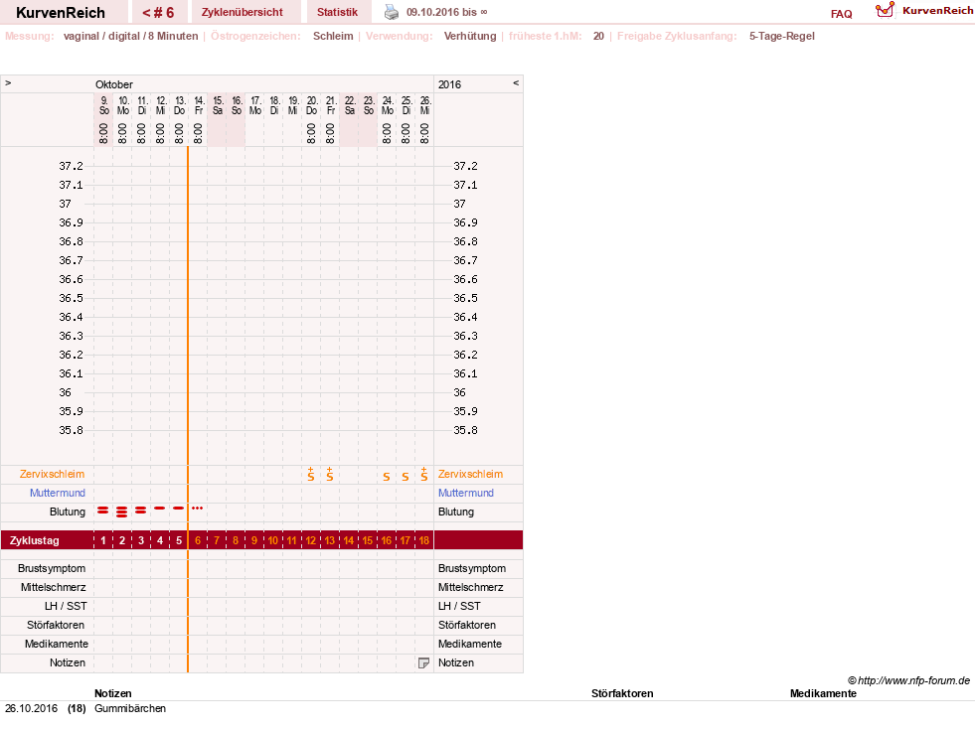Click the KurvenReich logo text at top right
975x732 pixels.
point(937,11)
